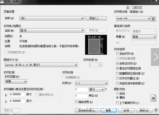
Task: Enable 后台打印 checkbox
Action: [117, 54]
